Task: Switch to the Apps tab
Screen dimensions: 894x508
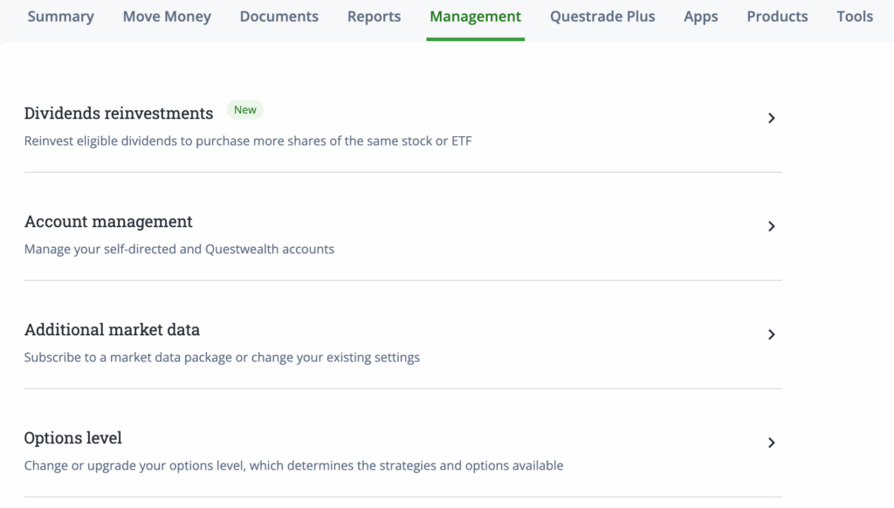Action: [700, 17]
